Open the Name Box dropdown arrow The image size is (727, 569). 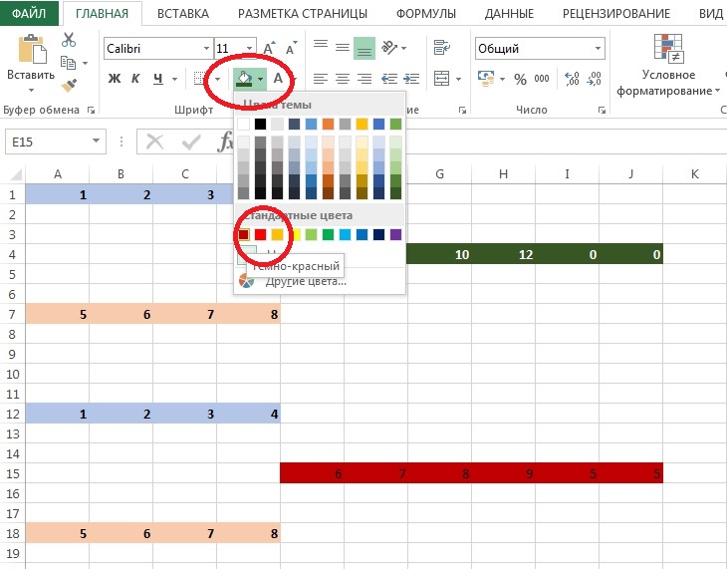[x=96, y=142]
